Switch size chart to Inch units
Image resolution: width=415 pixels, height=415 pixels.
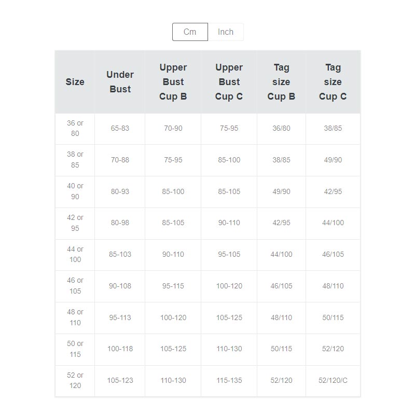(226, 32)
